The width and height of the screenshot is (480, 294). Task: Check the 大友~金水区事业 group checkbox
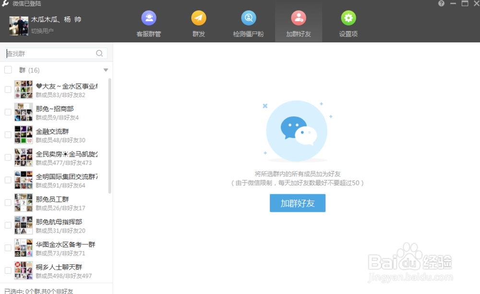click(8, 89)
